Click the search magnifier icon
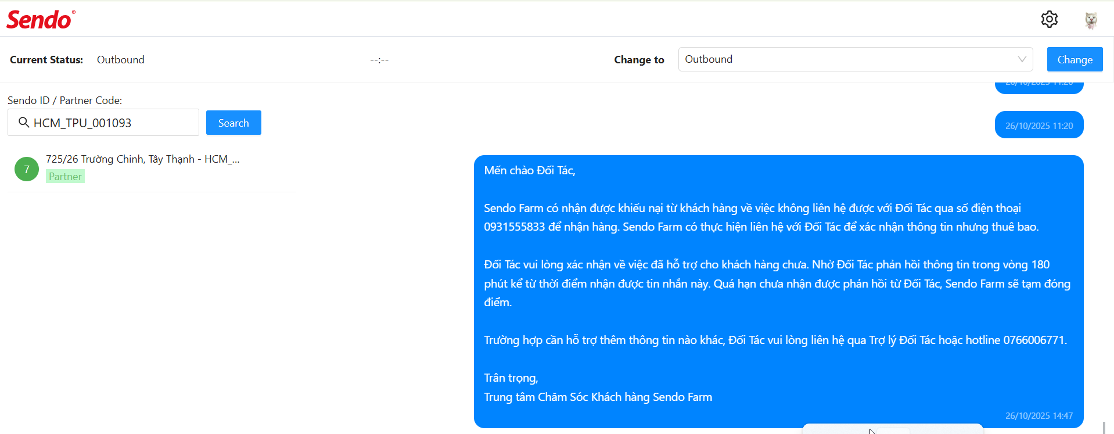Screen dimensions: 1114x434 24,123
